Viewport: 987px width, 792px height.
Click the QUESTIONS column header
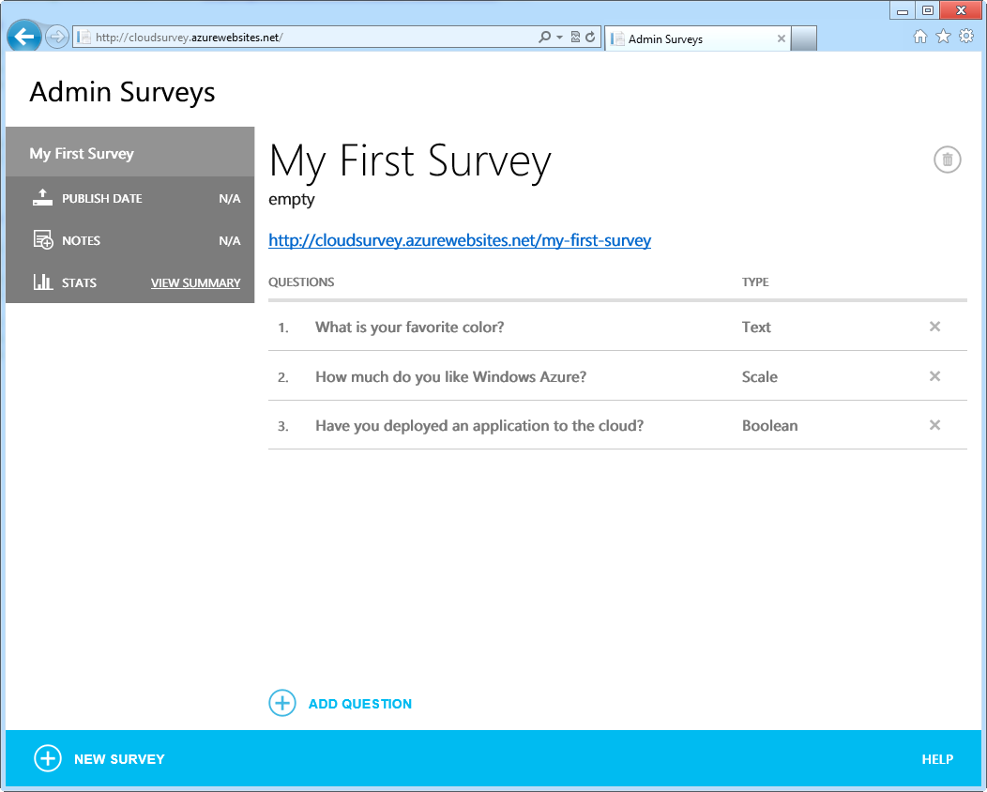click(301, 282)
